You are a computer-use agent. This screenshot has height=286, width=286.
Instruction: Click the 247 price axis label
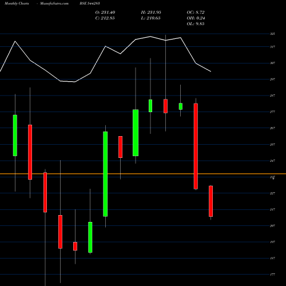pyautogui.click(x=272, y=161)
